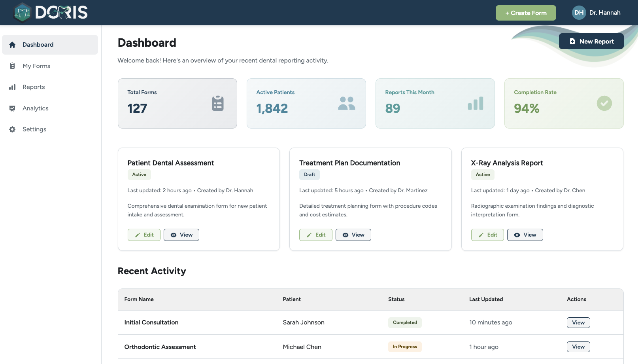Open Analytics via sidebar icon

coord(12,108)
